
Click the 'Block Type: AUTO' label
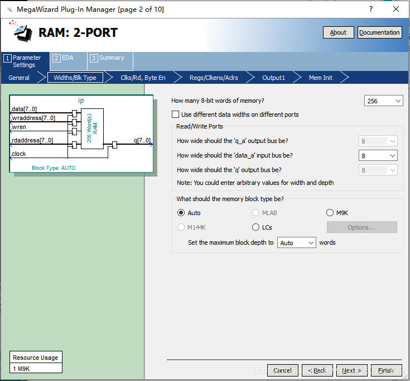(54, 168)
